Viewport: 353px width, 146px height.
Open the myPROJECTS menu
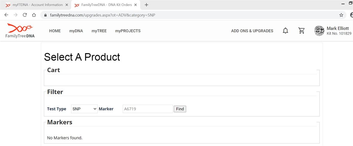128,31
